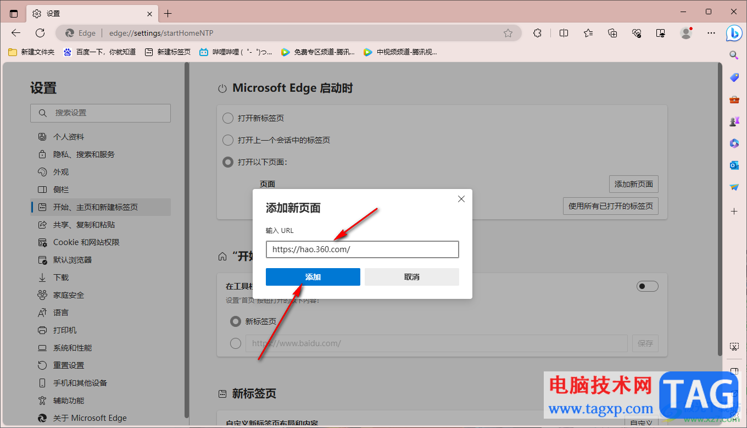Go to 外观 settings

point(101,172)
